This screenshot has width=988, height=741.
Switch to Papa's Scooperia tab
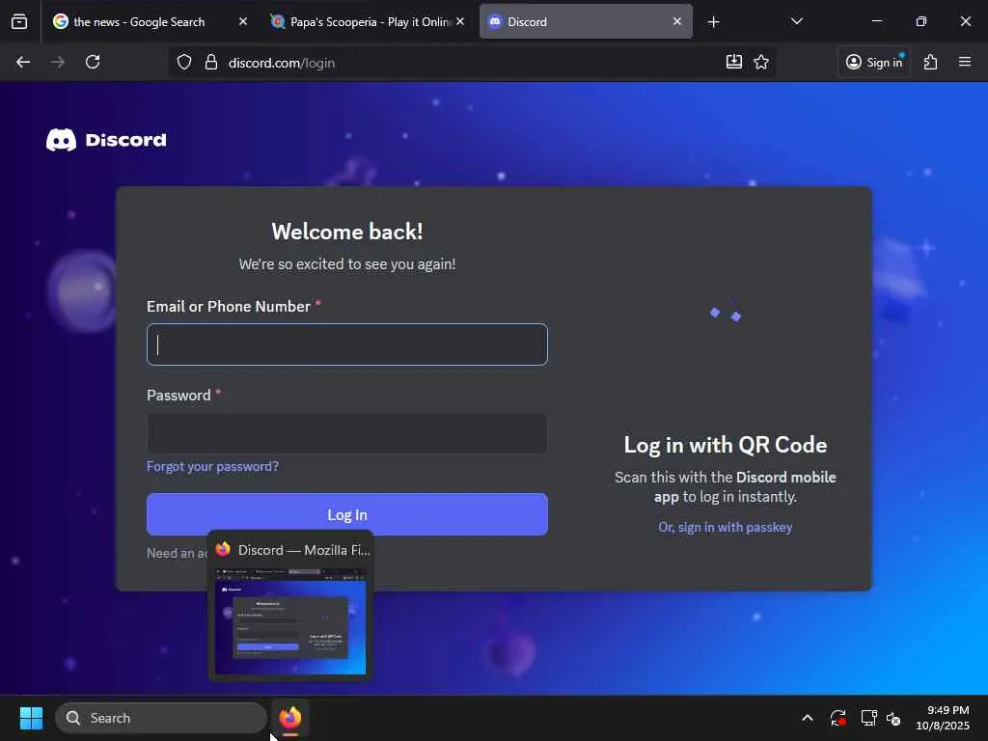368,21
